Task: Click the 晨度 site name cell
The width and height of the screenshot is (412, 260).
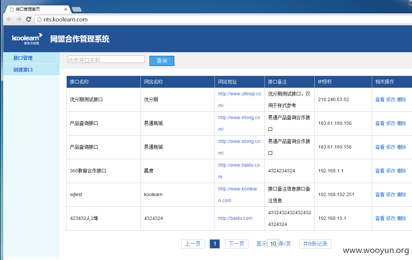Action: click(x=178, y=171)
